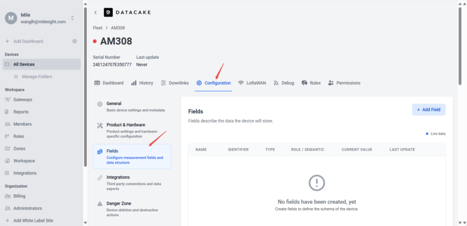Open the Permissions tab

tap(344, 83)
